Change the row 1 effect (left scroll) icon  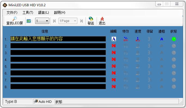pyautogui.click(x=126, y=39)
